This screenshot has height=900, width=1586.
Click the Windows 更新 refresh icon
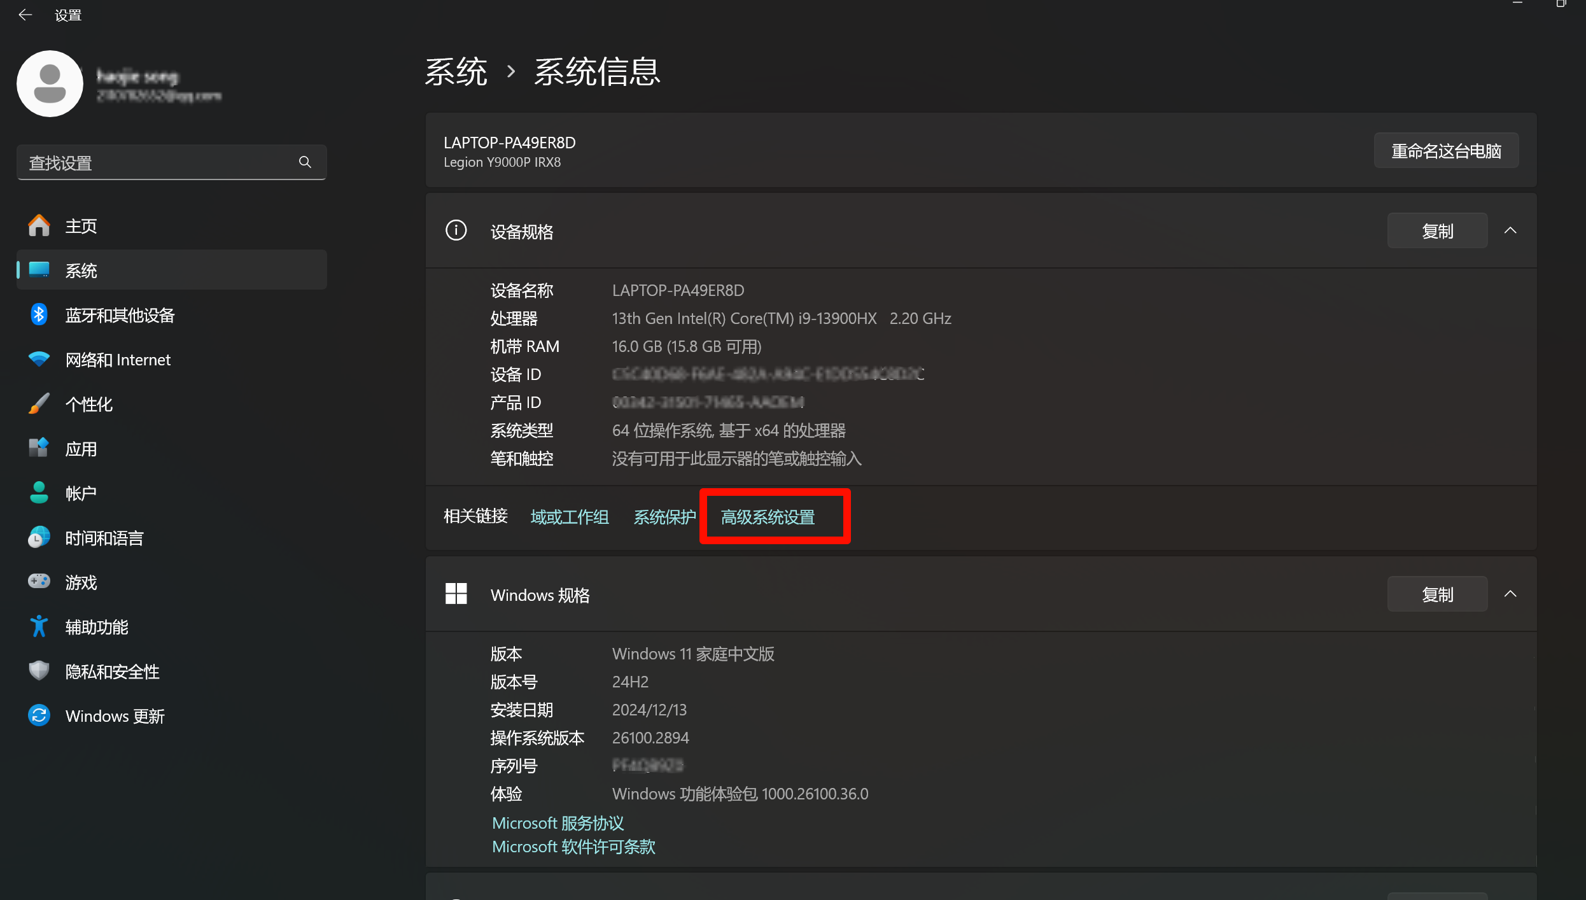tap(39, 715)
